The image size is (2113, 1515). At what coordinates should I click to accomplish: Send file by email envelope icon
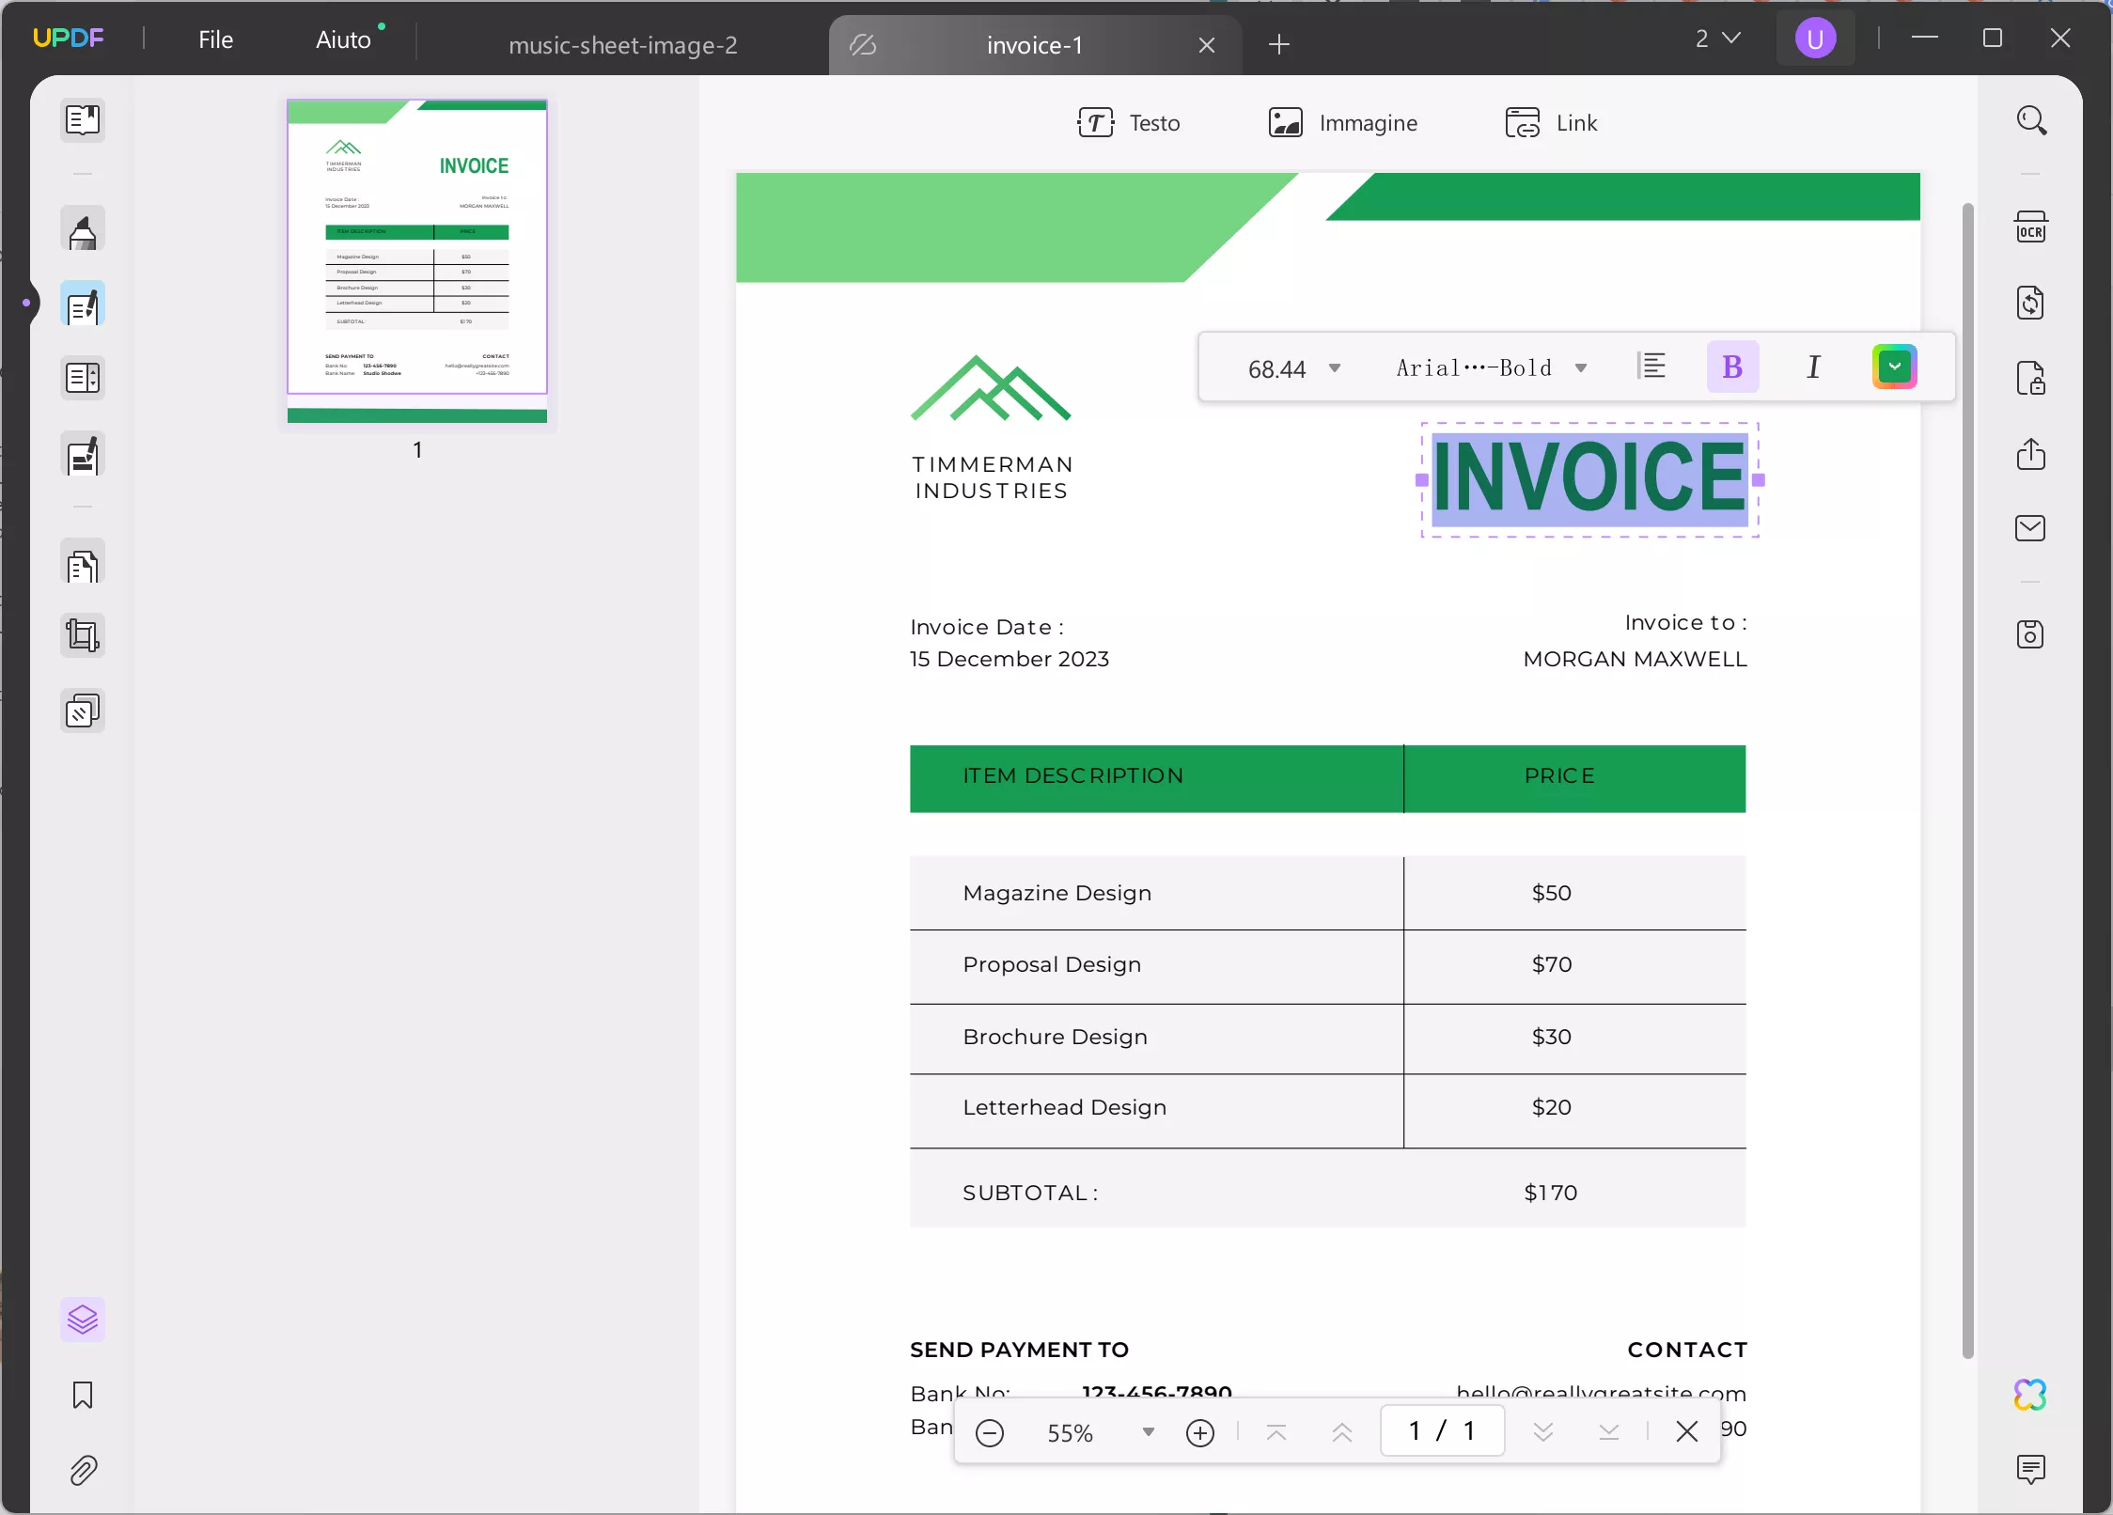pos(2031,528)
